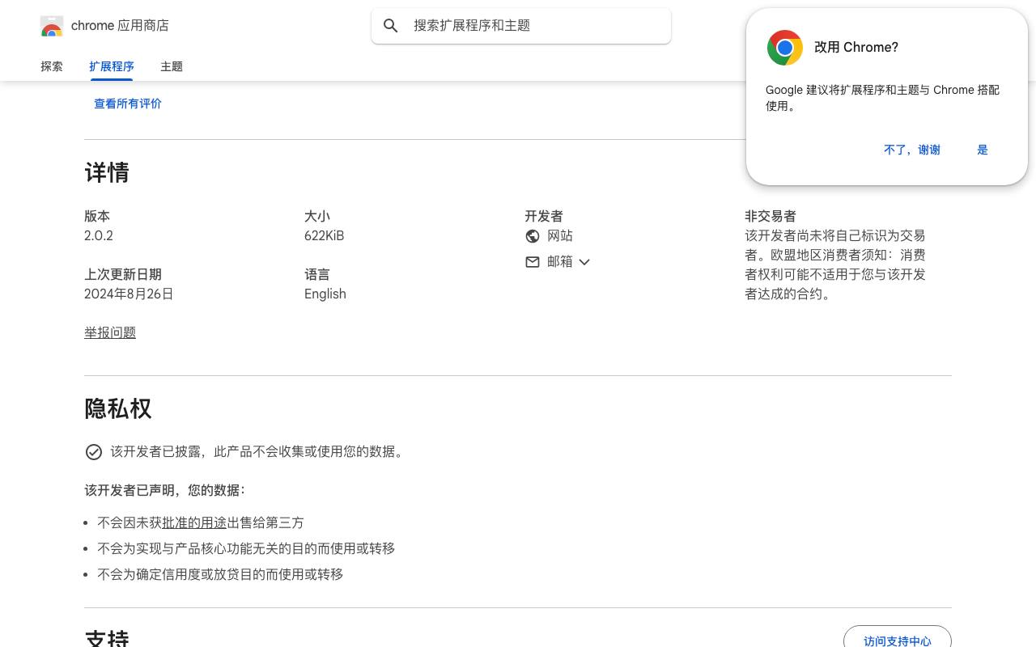This screenshot has height=647, width=1036.
Task: Click the 隐私权 section heading
Action: [118, 408]
